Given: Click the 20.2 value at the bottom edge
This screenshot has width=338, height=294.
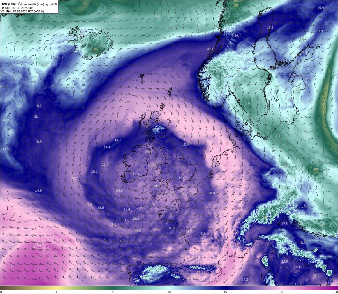Looking at the screenshot, I should 280,284.
